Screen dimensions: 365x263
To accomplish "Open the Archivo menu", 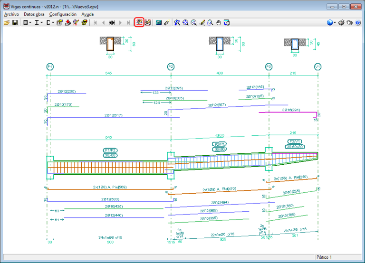I will coord(11,14).
